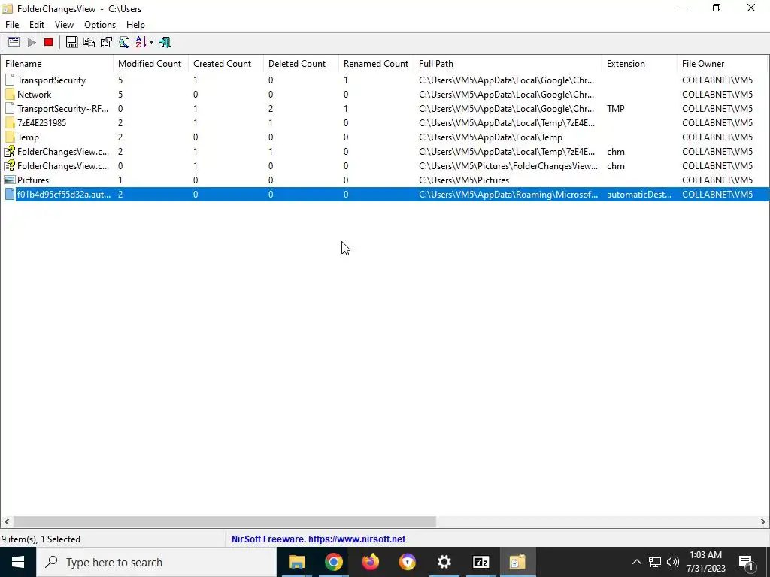Screen dimensions: 770x577
Task: Open the NirSoft Freeware website link
Action: click(x=318, y=539)
